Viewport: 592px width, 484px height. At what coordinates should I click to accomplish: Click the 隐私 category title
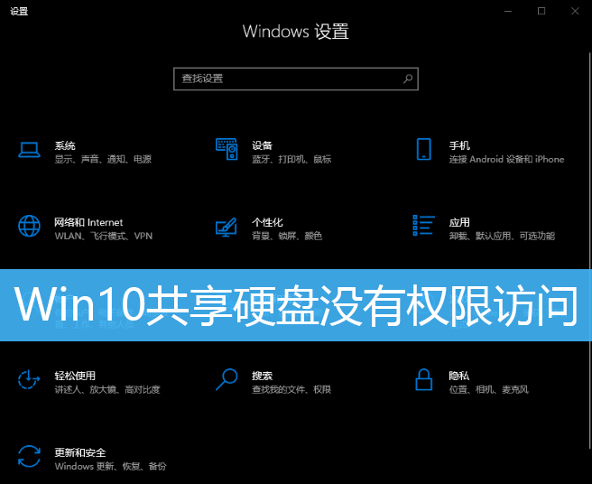coord(459,376)
